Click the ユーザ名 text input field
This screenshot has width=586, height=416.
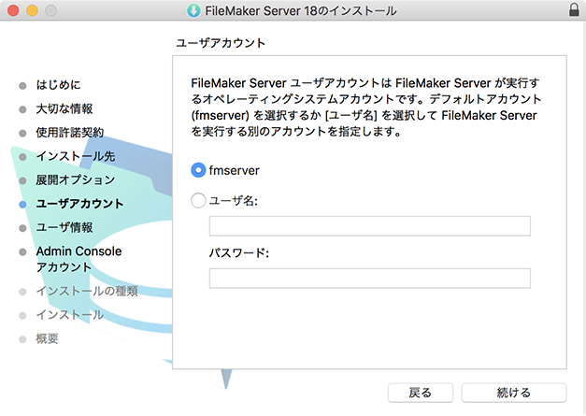point(369,225)
